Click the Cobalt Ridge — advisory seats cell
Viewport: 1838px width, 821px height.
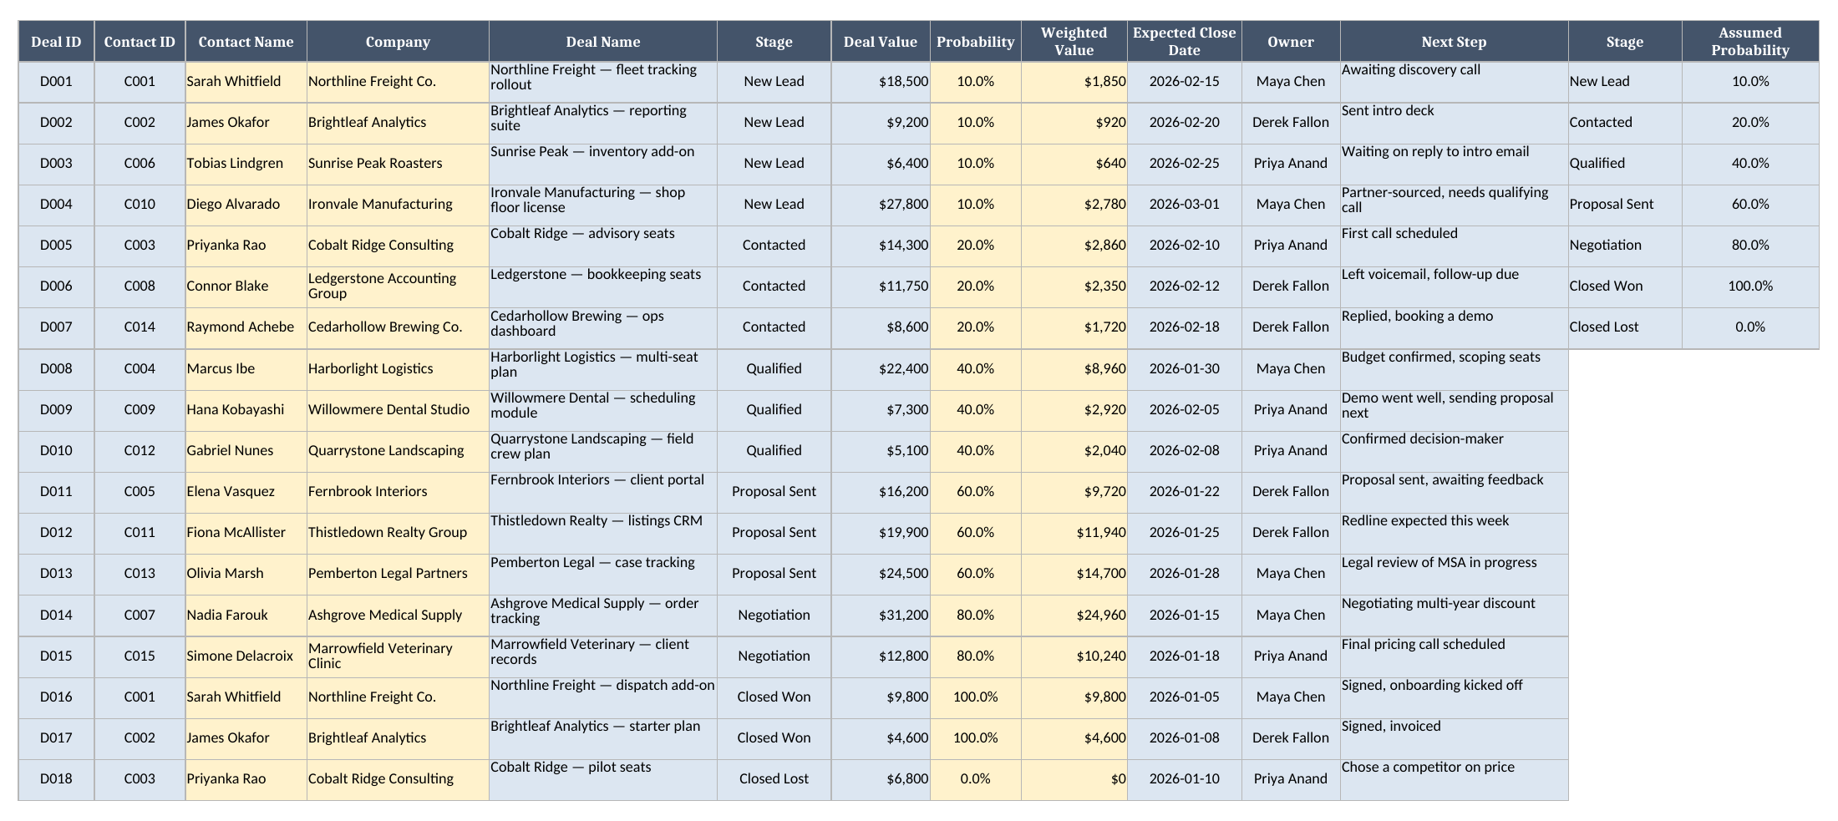pyautogui.click(x=602, y=246)
